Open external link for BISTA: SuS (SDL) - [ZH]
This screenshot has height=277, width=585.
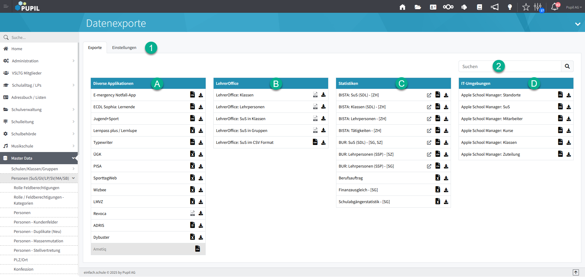(x=429, y=95)
